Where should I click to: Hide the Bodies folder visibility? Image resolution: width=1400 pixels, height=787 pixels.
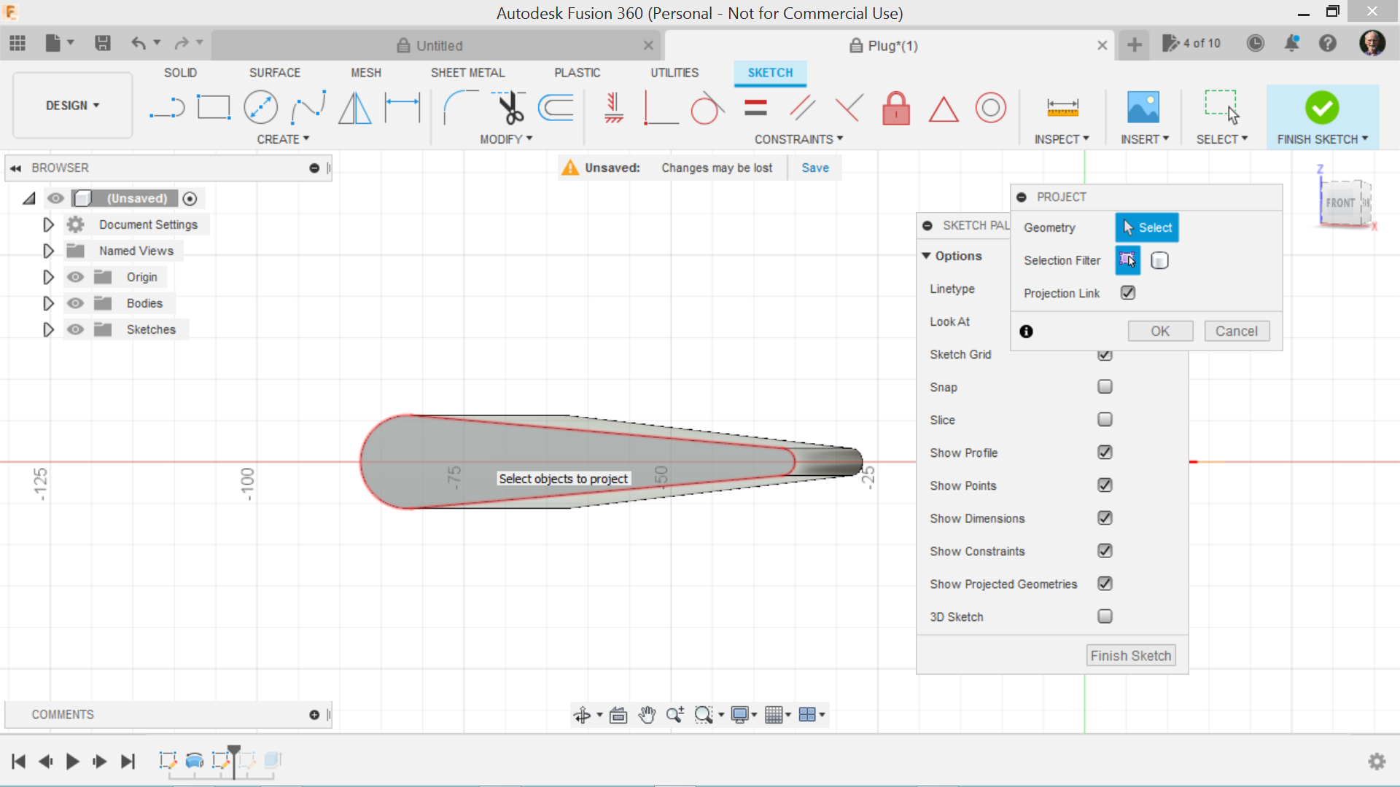coord(75,303)
